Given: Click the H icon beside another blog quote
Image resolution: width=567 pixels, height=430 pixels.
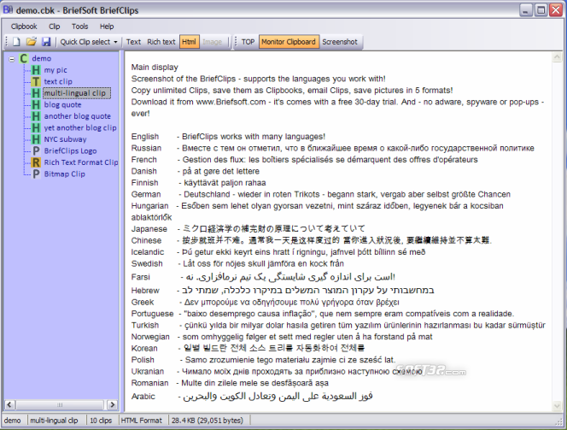Looking at the screenshot, I should click(36, 116).
